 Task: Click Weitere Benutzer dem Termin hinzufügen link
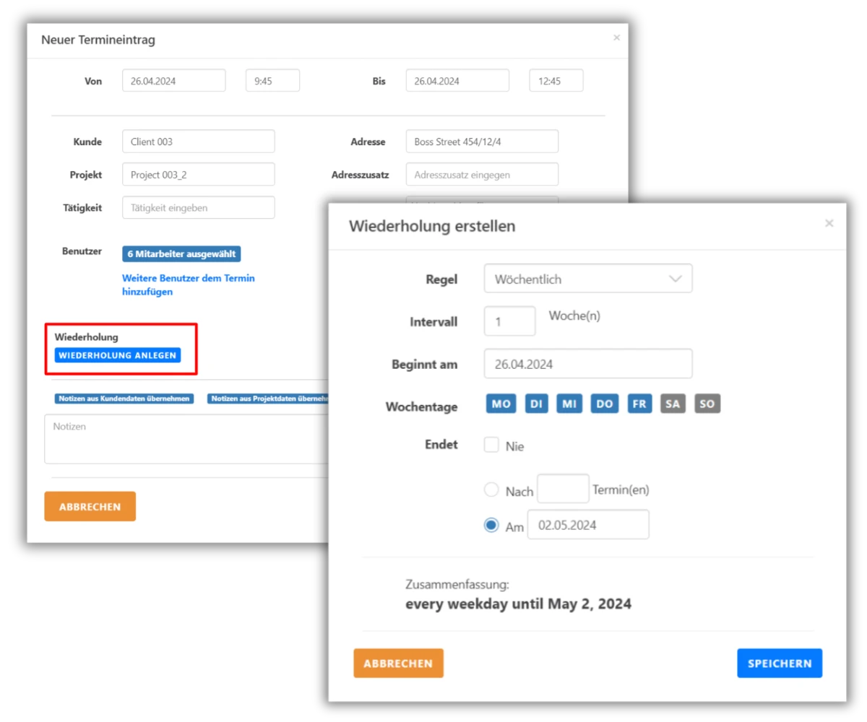[188, 284]
